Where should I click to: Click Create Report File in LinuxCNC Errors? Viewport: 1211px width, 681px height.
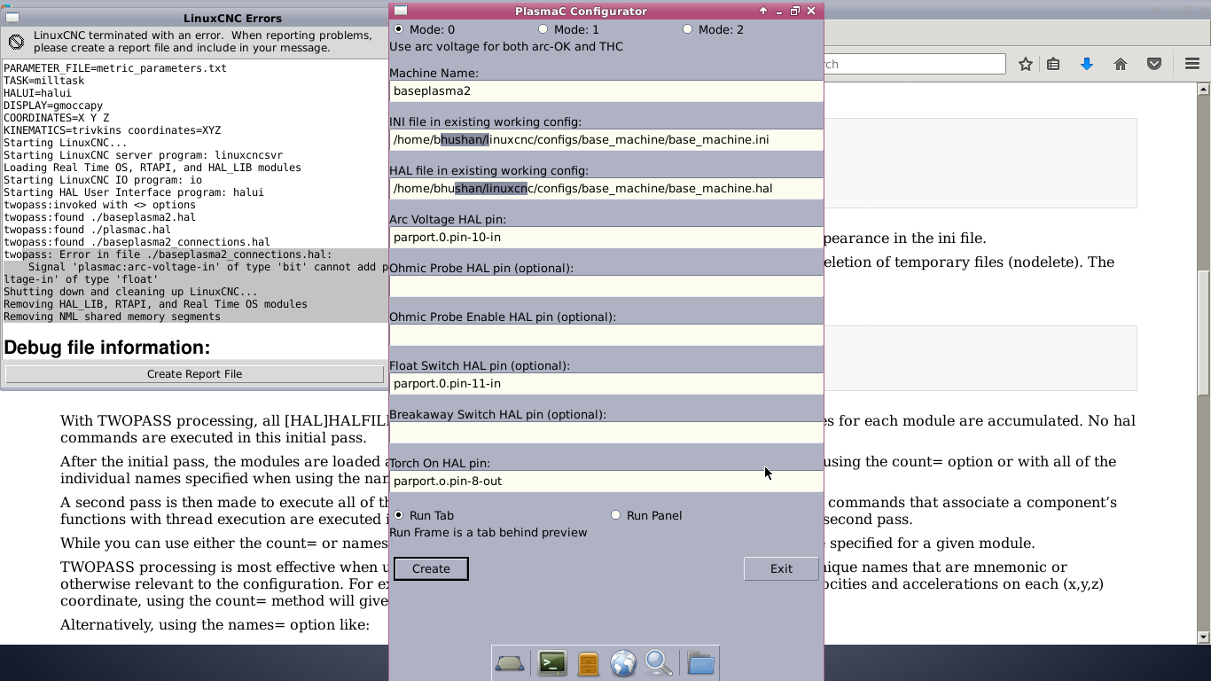194,374
